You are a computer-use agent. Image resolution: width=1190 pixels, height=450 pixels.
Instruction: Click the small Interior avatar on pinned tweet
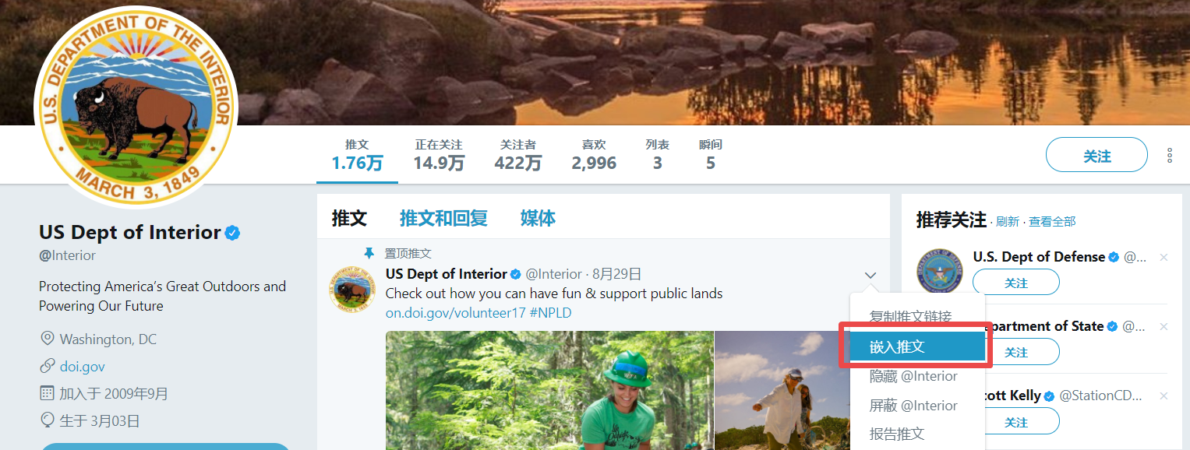(x=351, y=290)
